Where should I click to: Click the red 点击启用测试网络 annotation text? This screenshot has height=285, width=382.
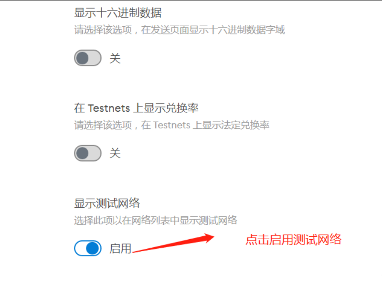(294, 240)
